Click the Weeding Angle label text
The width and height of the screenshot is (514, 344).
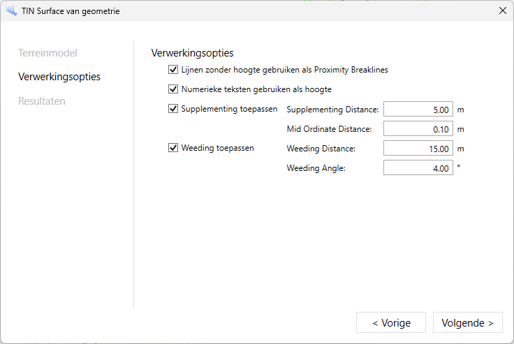(316, 168)
